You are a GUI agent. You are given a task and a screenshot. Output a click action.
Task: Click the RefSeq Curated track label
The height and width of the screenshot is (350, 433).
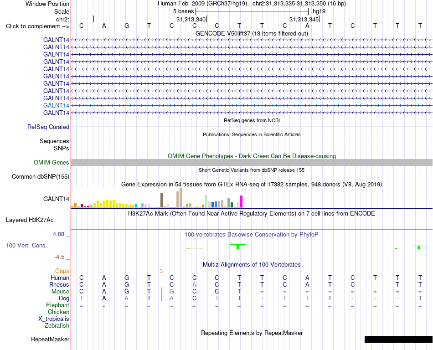tap(48, 127)
